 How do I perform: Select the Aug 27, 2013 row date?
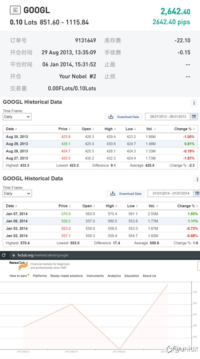click(x=17, y=158)
